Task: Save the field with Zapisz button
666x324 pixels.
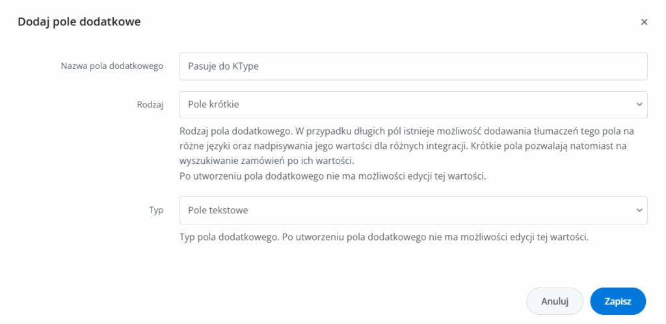Action: [x=618, y=301]
